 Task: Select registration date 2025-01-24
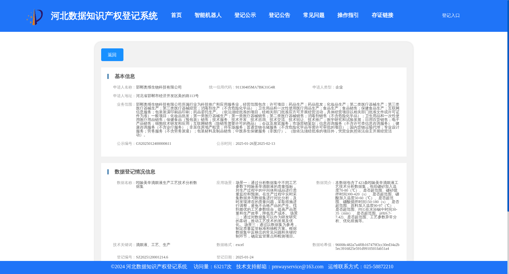[244, 257]
